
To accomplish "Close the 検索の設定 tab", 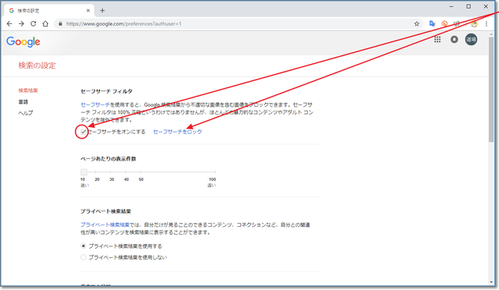I will tap(88, 10).
